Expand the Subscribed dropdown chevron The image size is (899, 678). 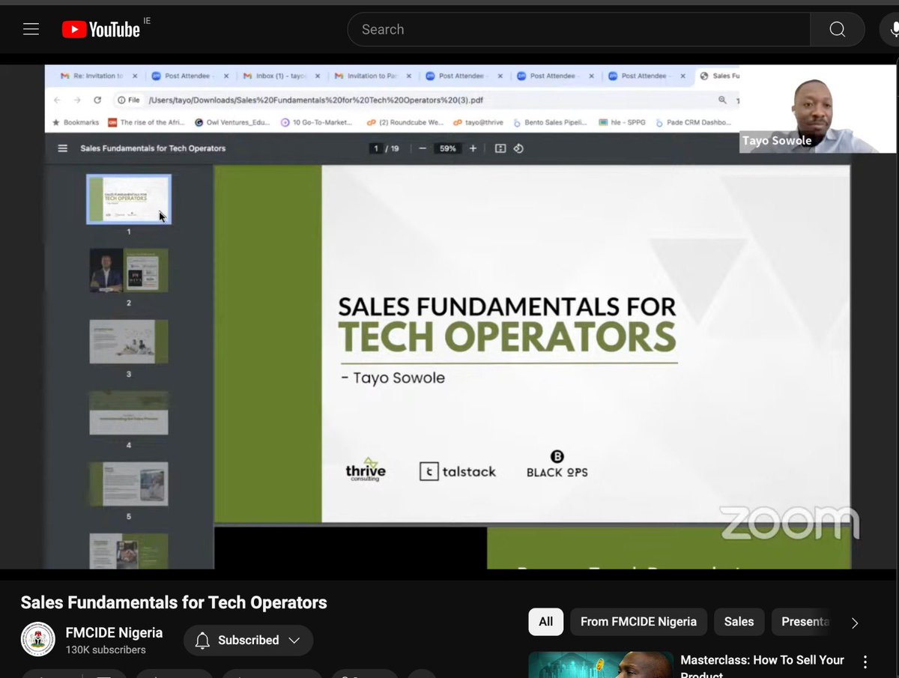tap(294, 641)
